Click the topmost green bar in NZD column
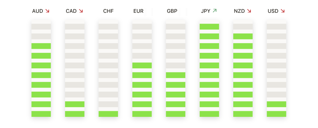The image size is (318, 128). [x=243, y=36]
